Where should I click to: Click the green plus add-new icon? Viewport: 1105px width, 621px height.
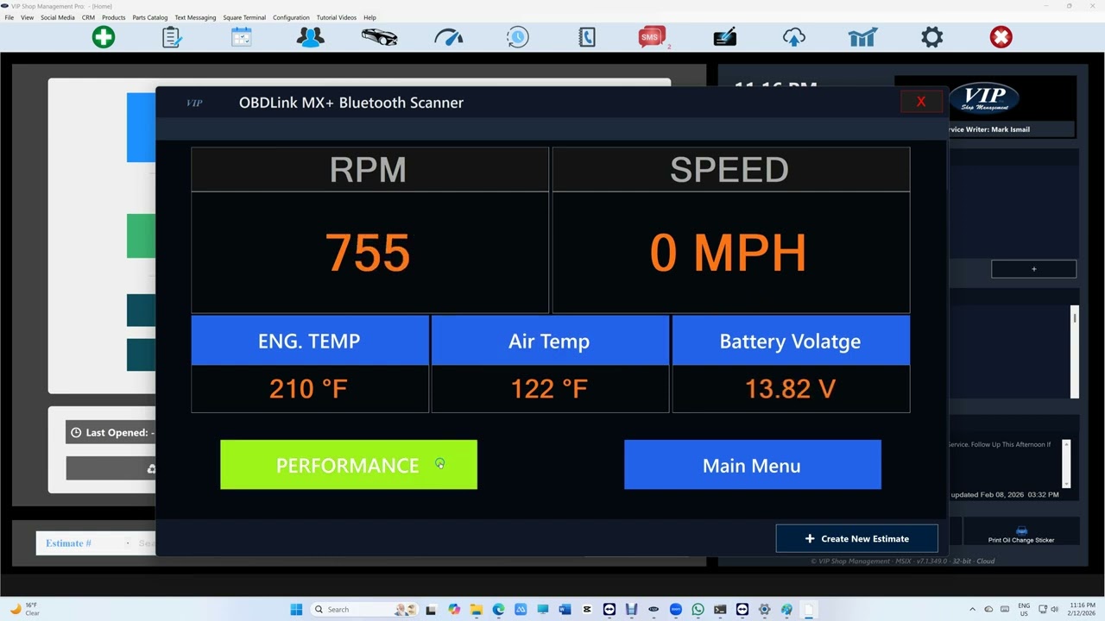click(x=104, y=37)
